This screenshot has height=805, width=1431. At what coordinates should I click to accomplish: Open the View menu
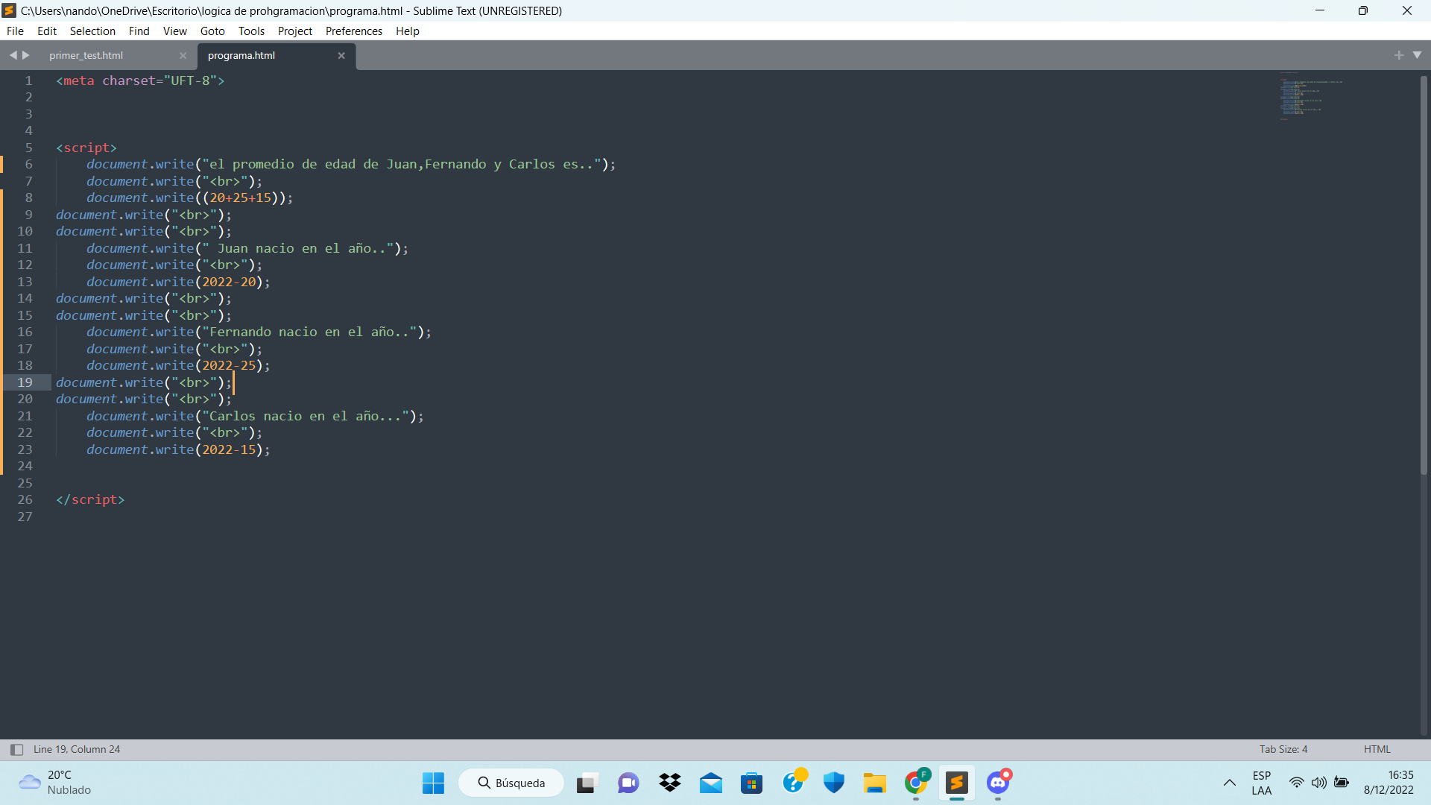174,31
